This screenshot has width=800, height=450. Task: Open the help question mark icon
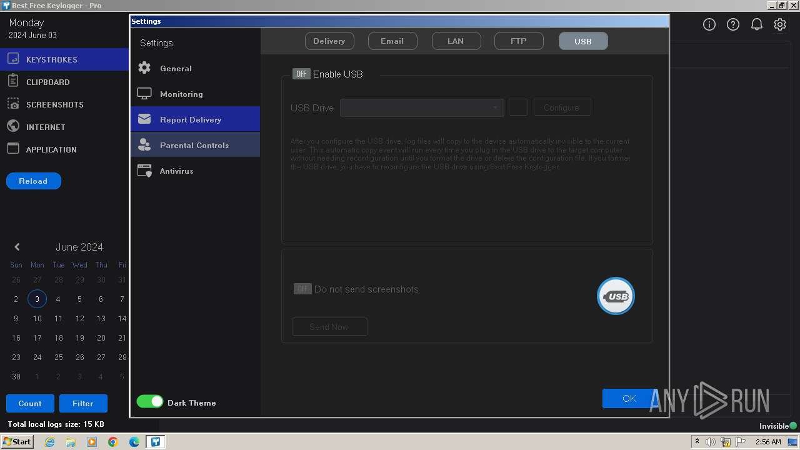(733, 24)
